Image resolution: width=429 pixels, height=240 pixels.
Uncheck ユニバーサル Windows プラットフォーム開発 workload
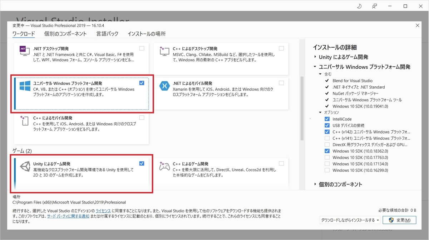142,83
